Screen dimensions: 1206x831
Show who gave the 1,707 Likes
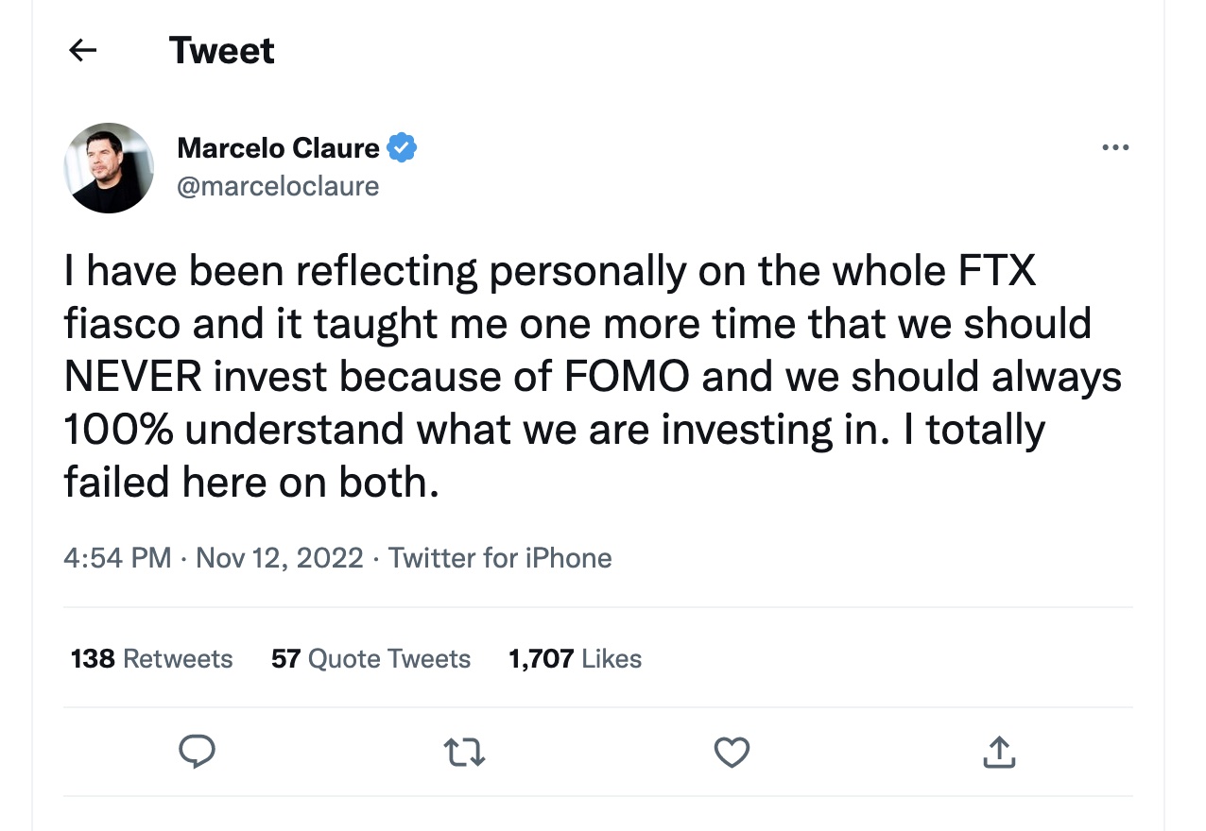[x=575, y=658]
